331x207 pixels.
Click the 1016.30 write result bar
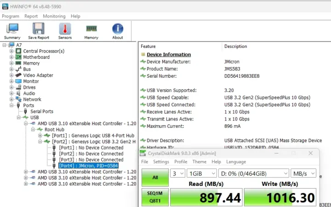[280, 197]
